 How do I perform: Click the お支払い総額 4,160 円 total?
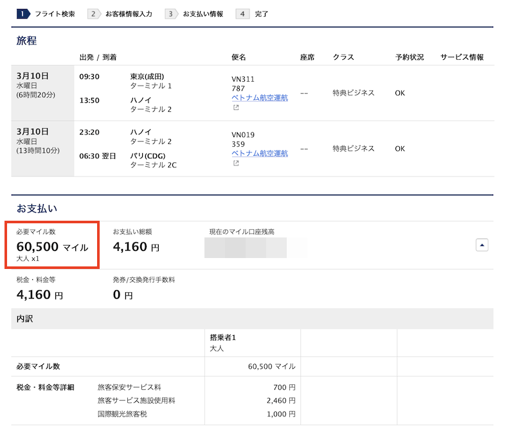(136, 246)
